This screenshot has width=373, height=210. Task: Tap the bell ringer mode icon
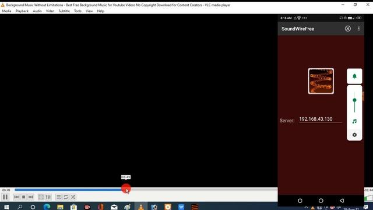click(x=354, y=76)
